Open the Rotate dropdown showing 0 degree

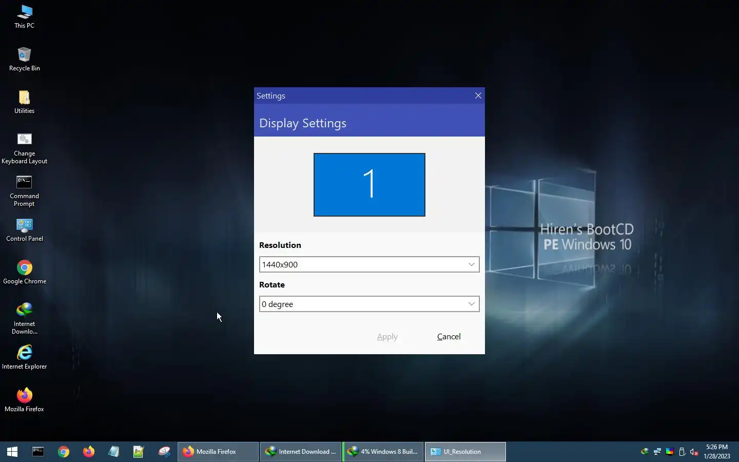369,304
